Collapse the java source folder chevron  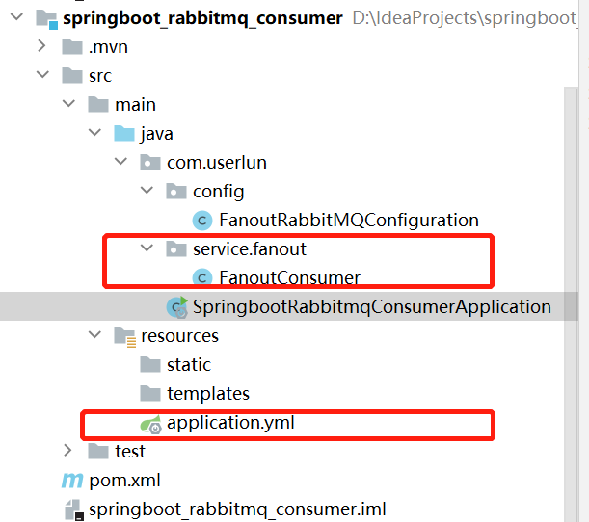[94, 132]
